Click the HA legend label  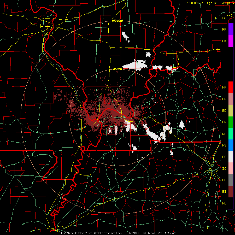point(224,87)
